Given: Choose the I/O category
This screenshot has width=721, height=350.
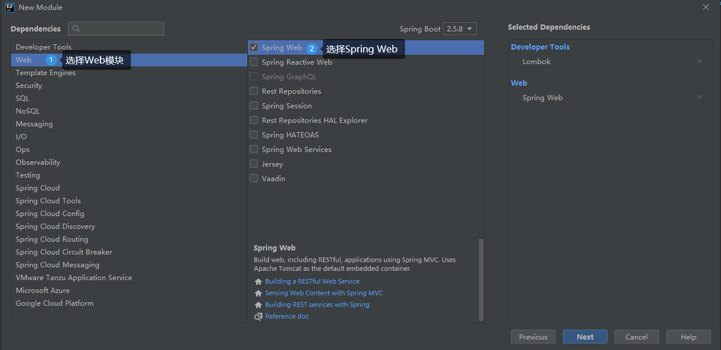Looking at the screenshot, I should point(129,137).
